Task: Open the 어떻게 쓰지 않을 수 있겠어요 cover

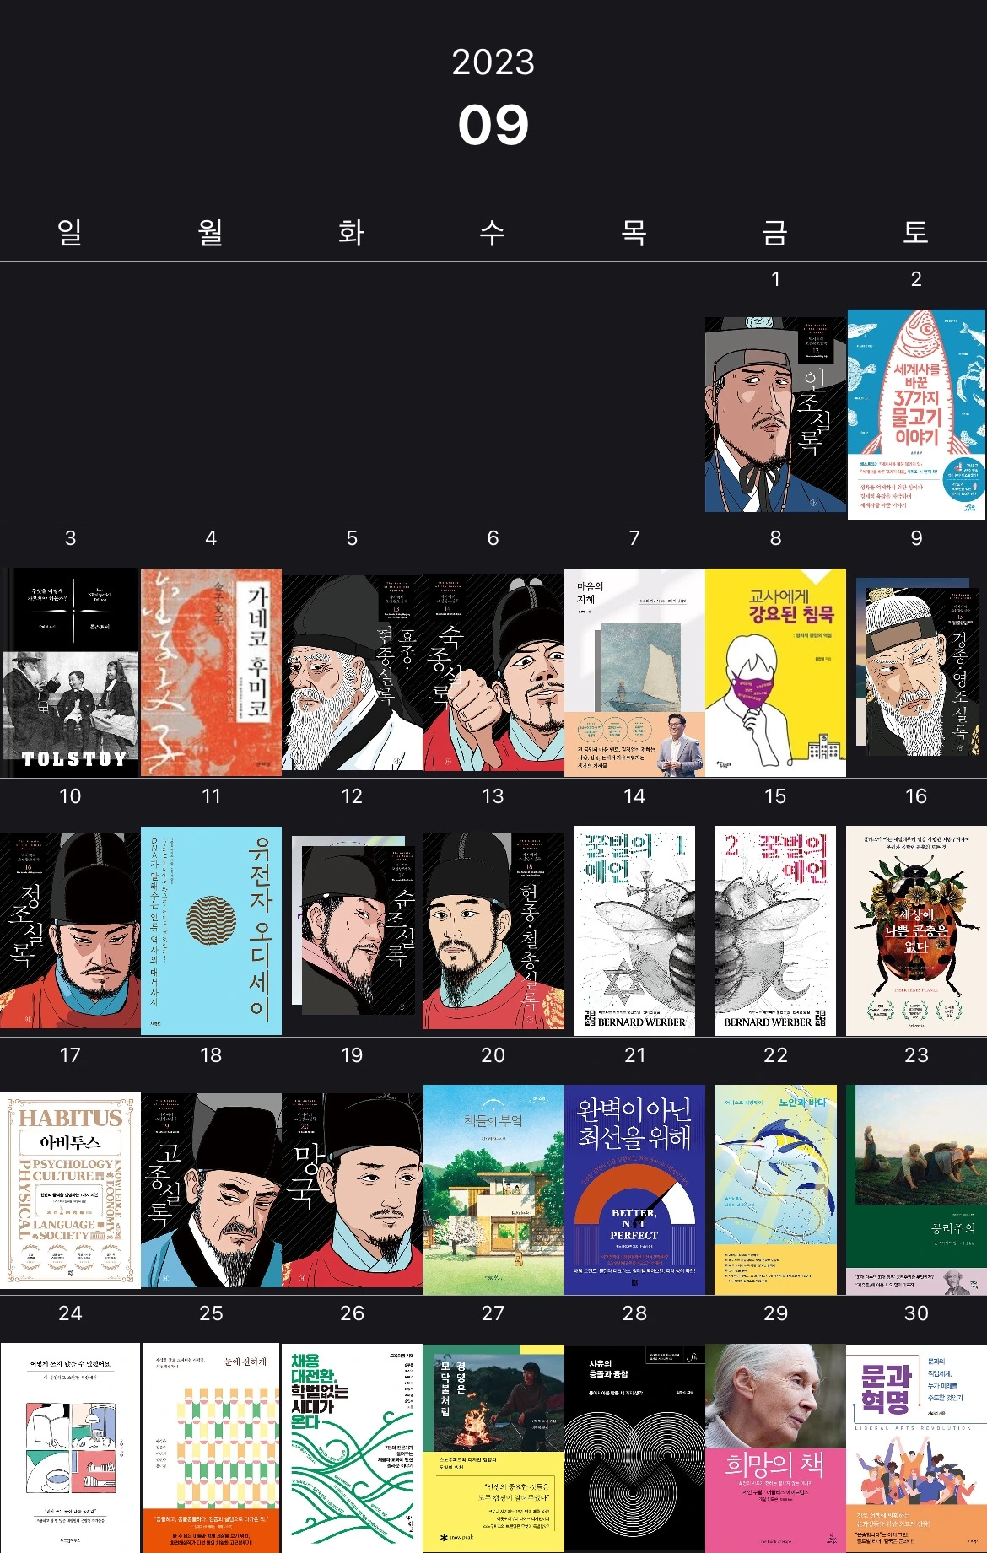Action: pos(70,1448)
